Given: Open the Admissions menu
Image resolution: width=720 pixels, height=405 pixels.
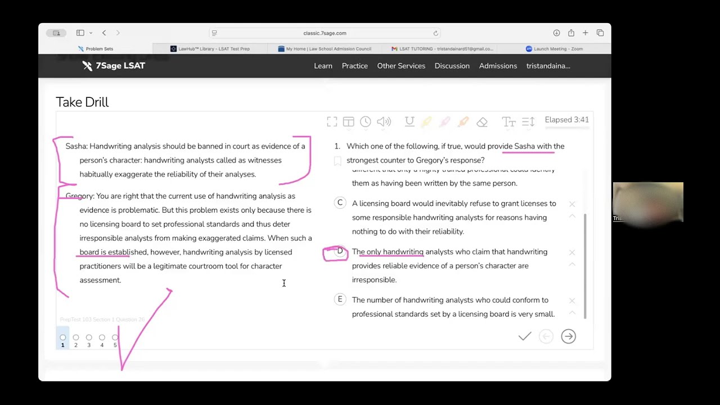Looking at the screenshot, I should (498, 66).
